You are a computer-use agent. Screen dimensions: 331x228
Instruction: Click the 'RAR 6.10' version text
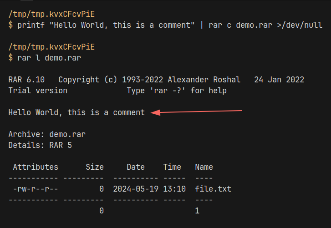[26, 80]
